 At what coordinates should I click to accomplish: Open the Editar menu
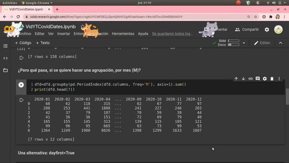pos(39,34)
